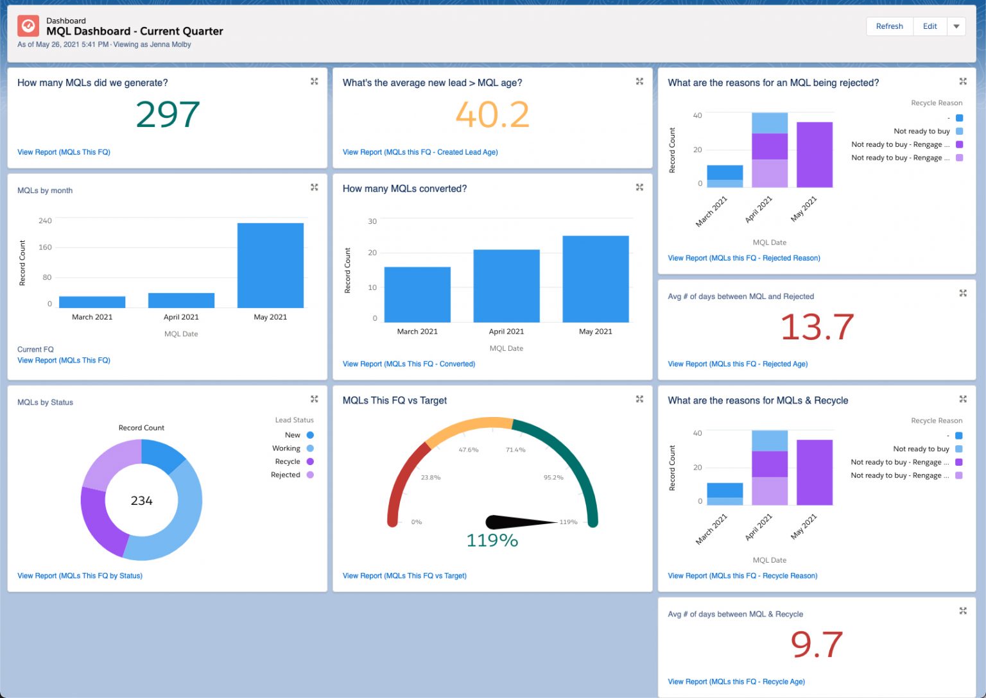Click the dashboard app icon near the title
The height and width of the screenshot is (698, 986).
coord(28,26)
